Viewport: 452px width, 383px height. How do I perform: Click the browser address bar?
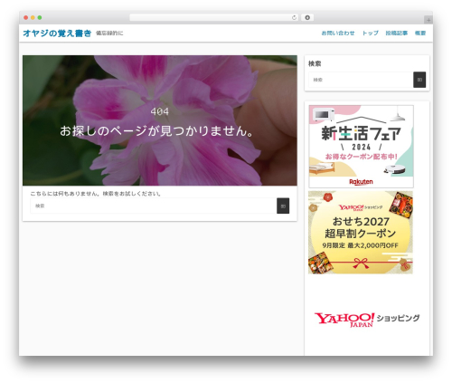point(214,18)
